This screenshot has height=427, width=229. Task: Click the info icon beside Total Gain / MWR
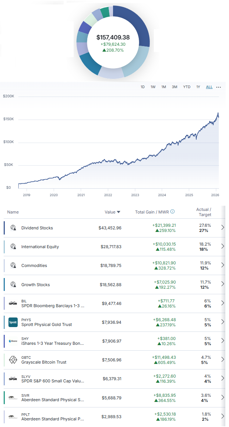tap(173, 212)
